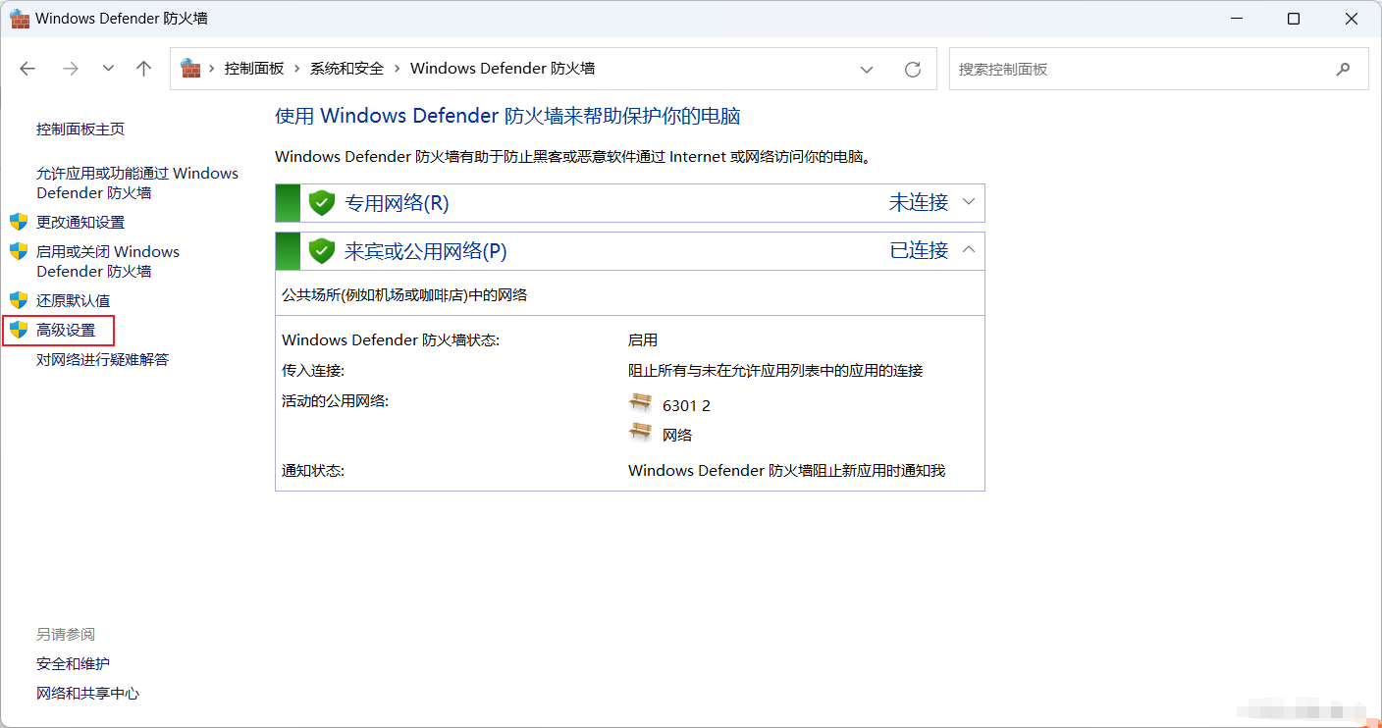Click 还原默认值 link
This screenshot has width=1382, height=728.
click(74, 301)
